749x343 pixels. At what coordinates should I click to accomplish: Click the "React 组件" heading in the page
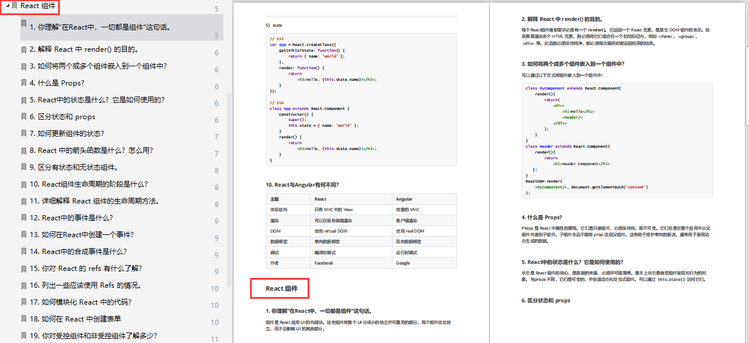coord(283,288)
